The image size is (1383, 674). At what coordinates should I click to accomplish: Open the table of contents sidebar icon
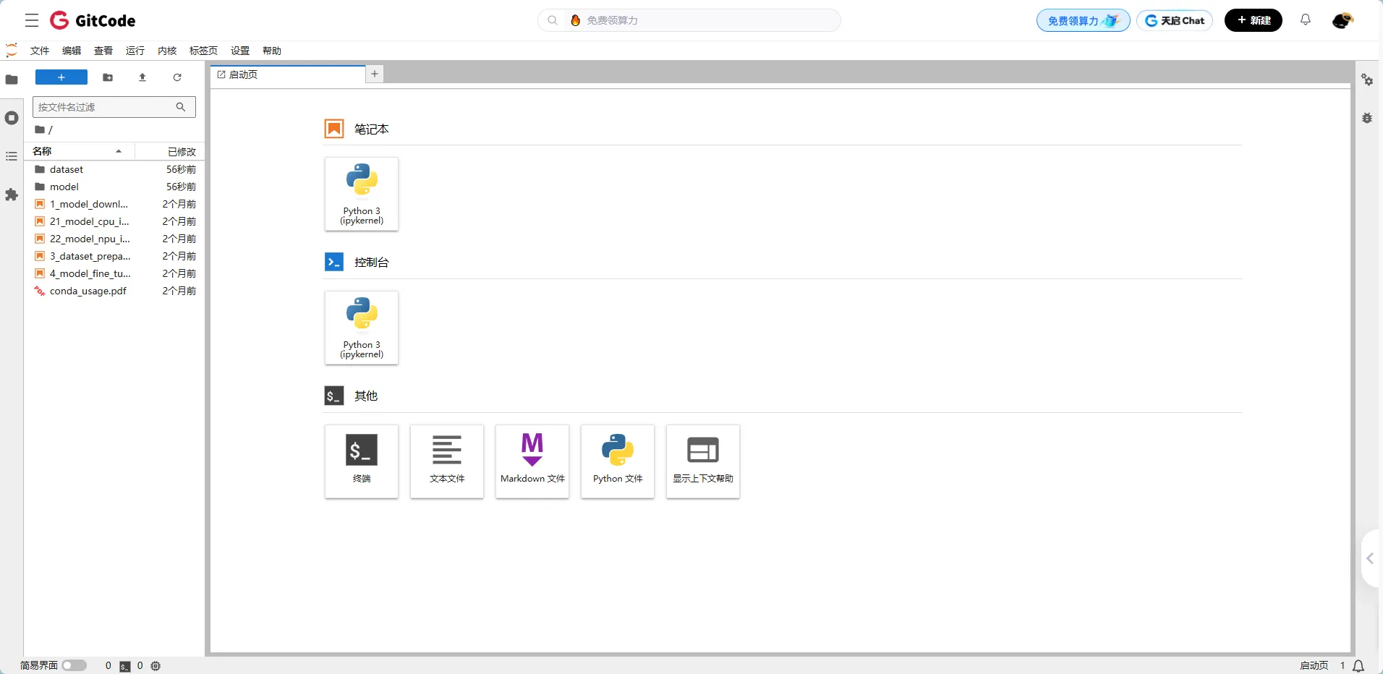pos(12,156)
